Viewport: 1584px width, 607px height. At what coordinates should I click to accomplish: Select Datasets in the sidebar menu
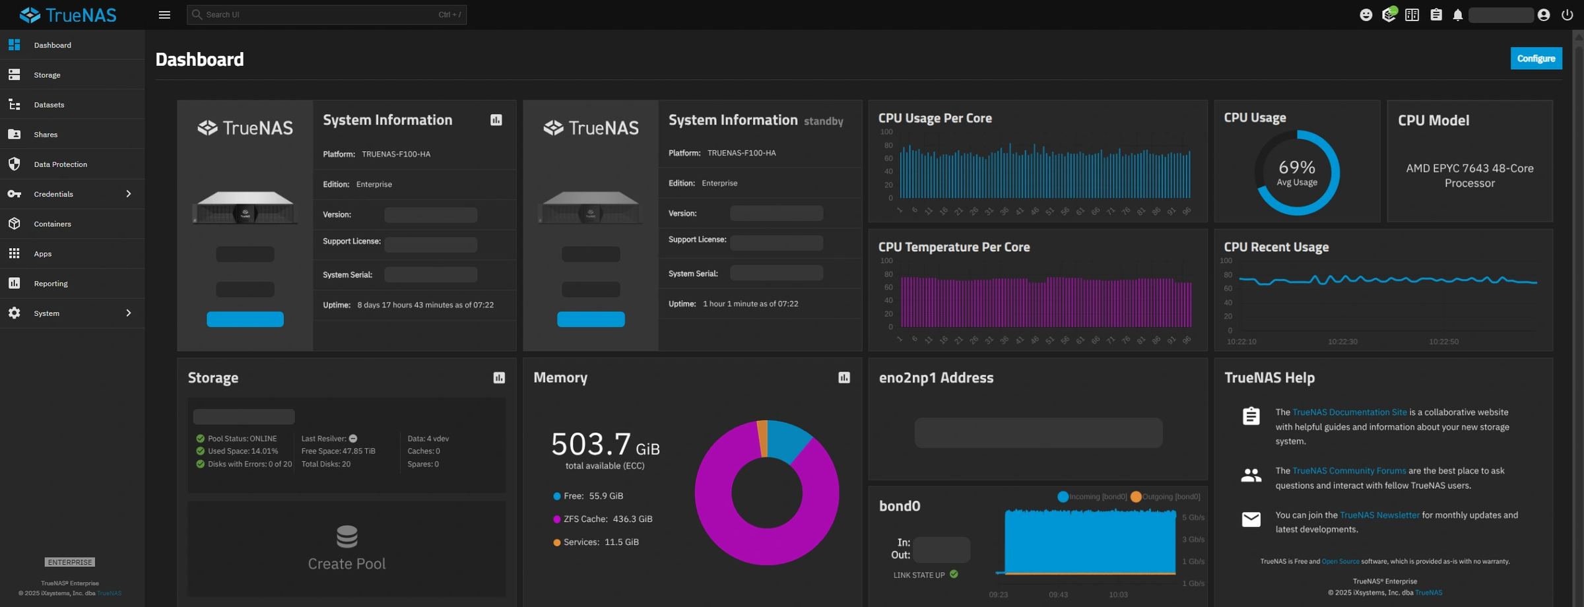(49, 104)
